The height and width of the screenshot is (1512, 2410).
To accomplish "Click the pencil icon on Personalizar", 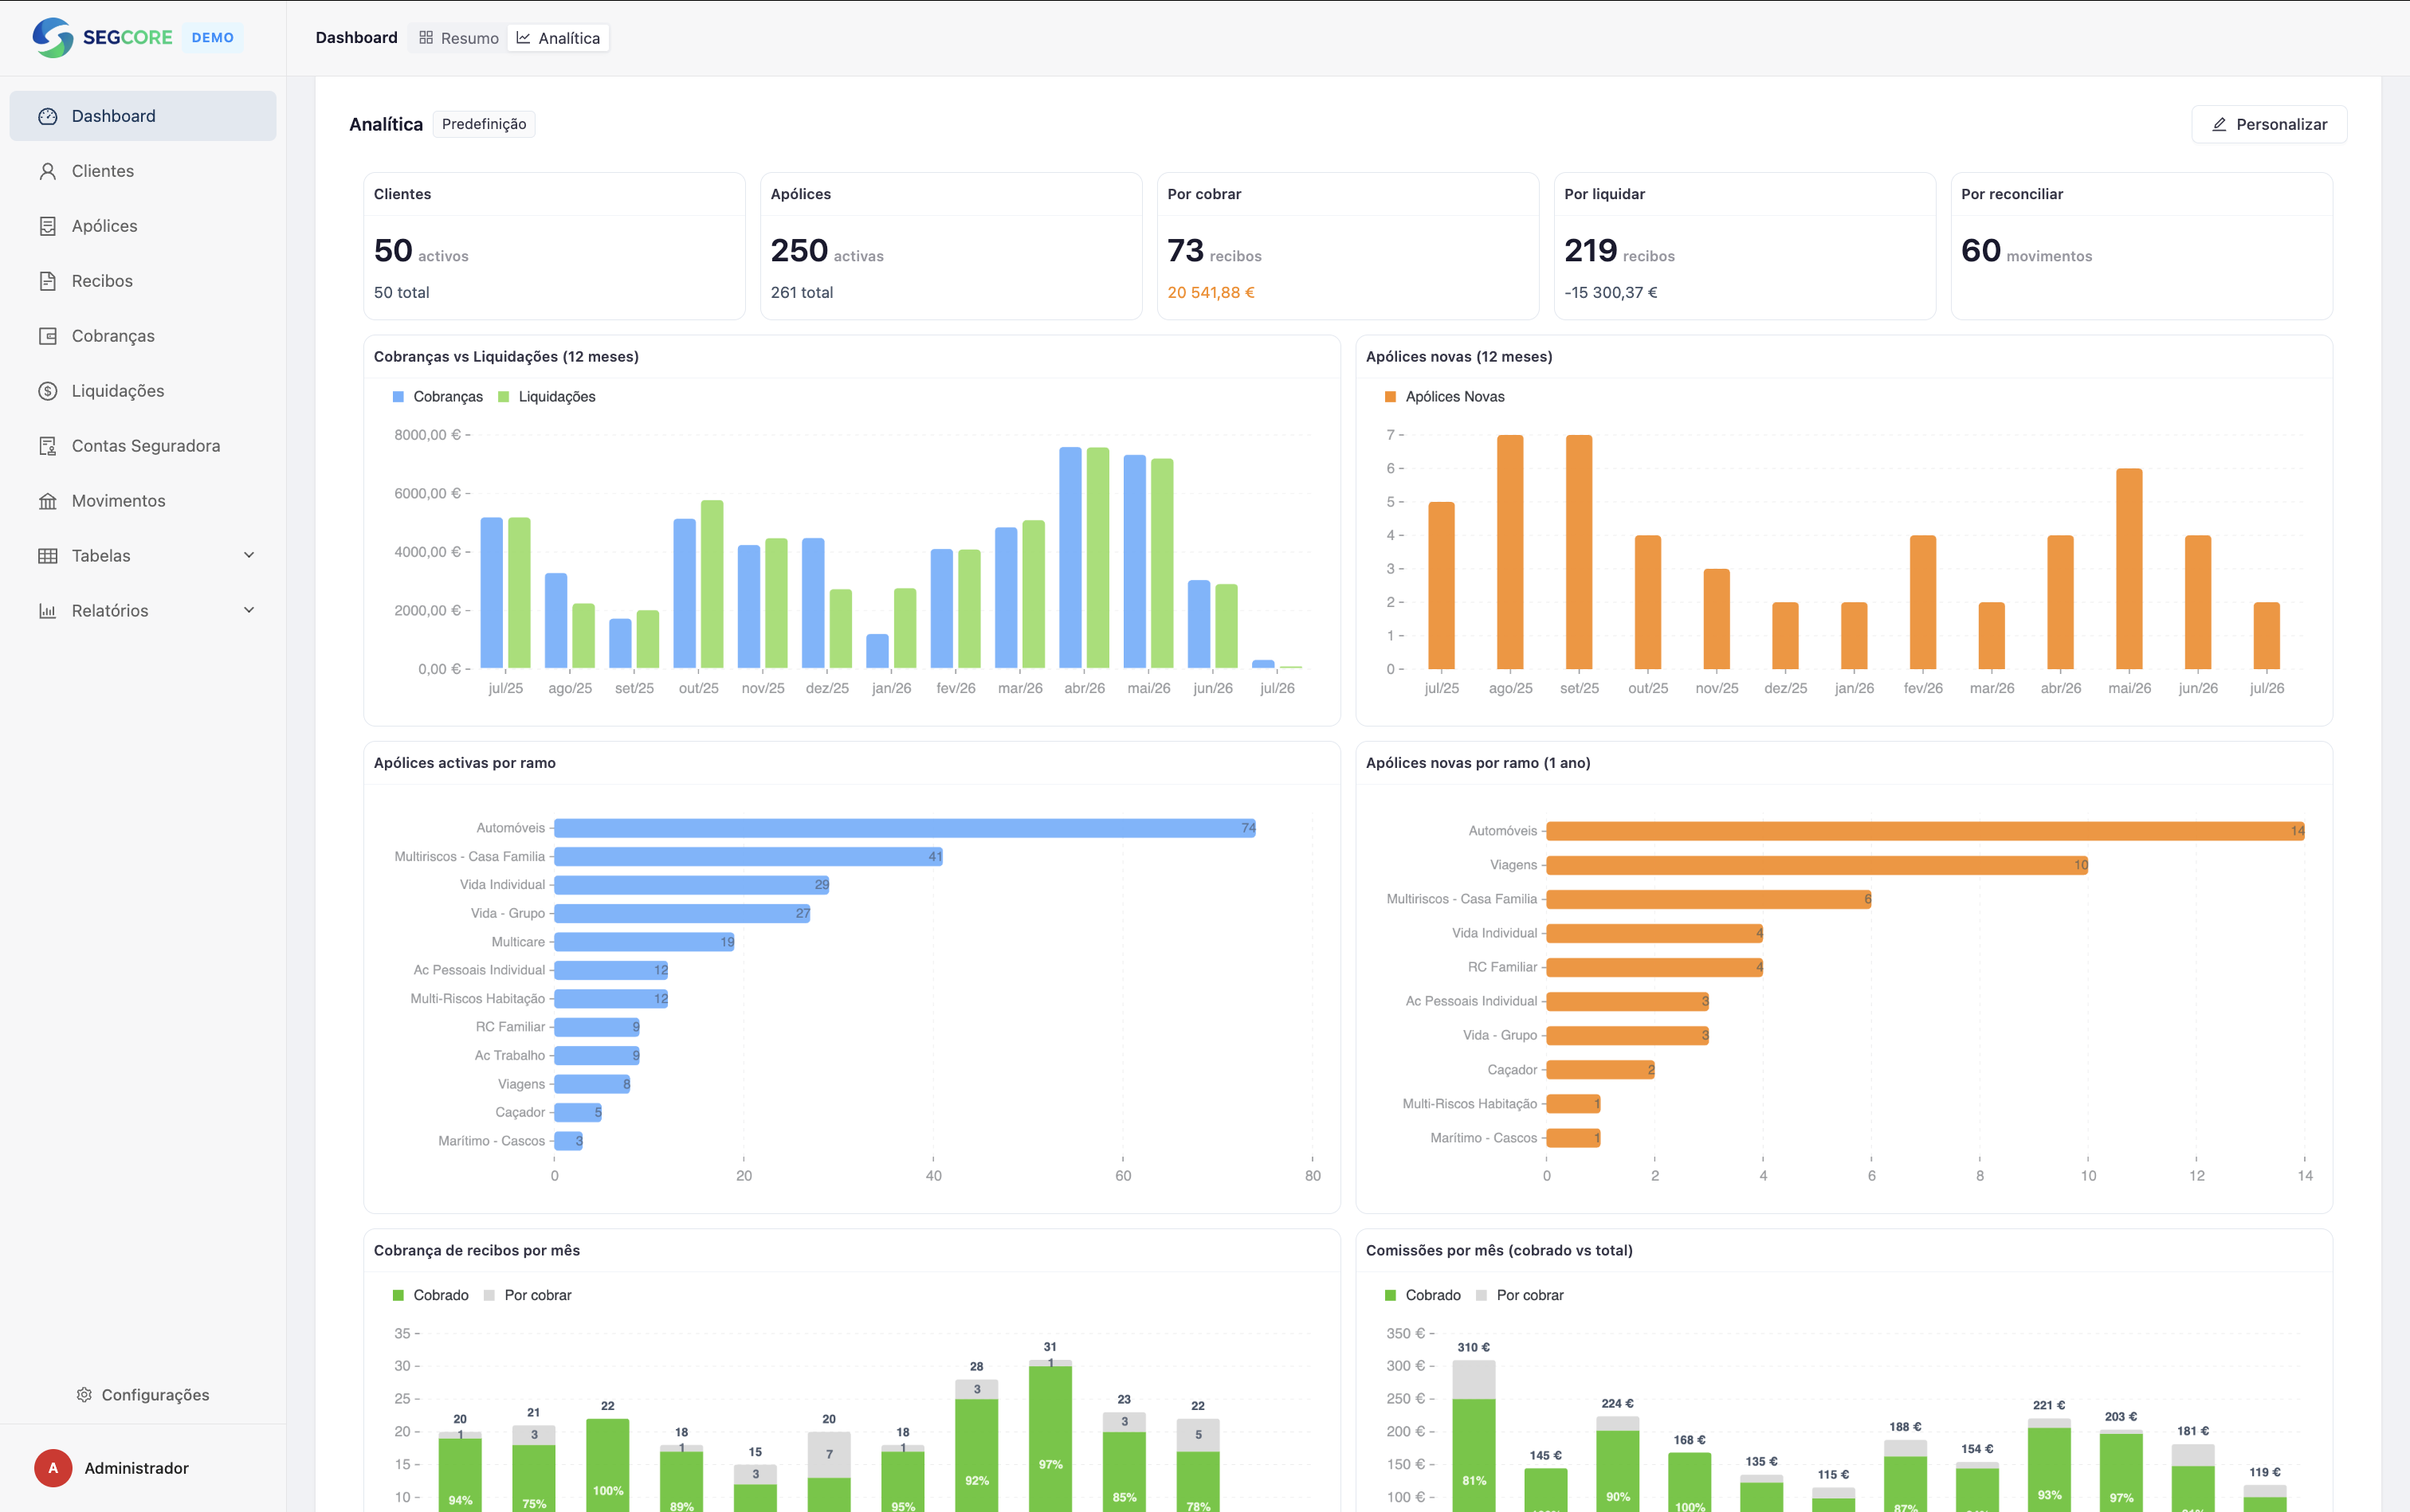I will point(2219,124).
